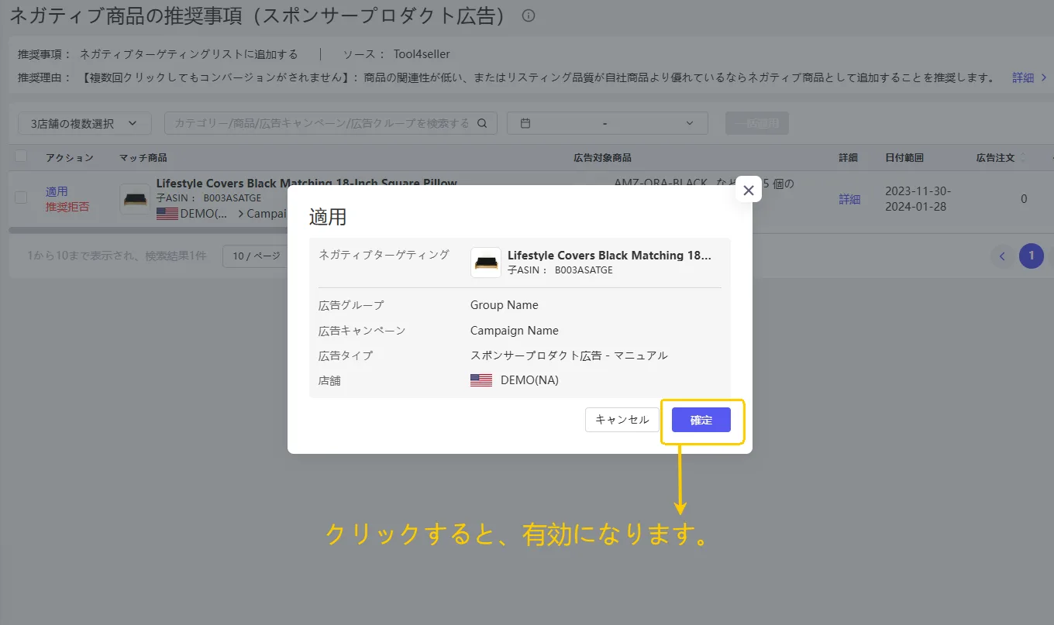The image size is (1054, 625).
Task: Close the 適用 dialog with X
Action: pyautogui.click(x=749, y=190)
